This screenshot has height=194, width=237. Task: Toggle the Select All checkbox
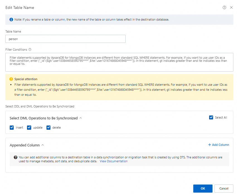211,117
